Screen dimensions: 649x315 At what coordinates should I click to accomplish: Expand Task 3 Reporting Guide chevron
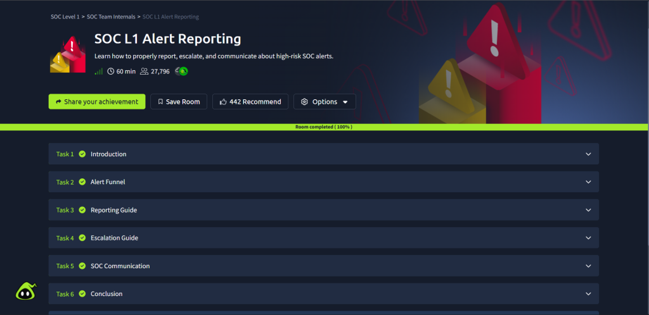click(588, 210)
